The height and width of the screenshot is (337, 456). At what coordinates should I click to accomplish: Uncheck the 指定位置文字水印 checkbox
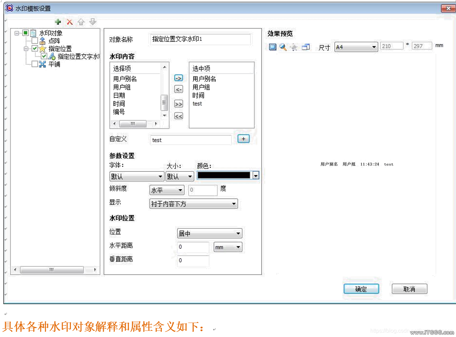[44, 56]
